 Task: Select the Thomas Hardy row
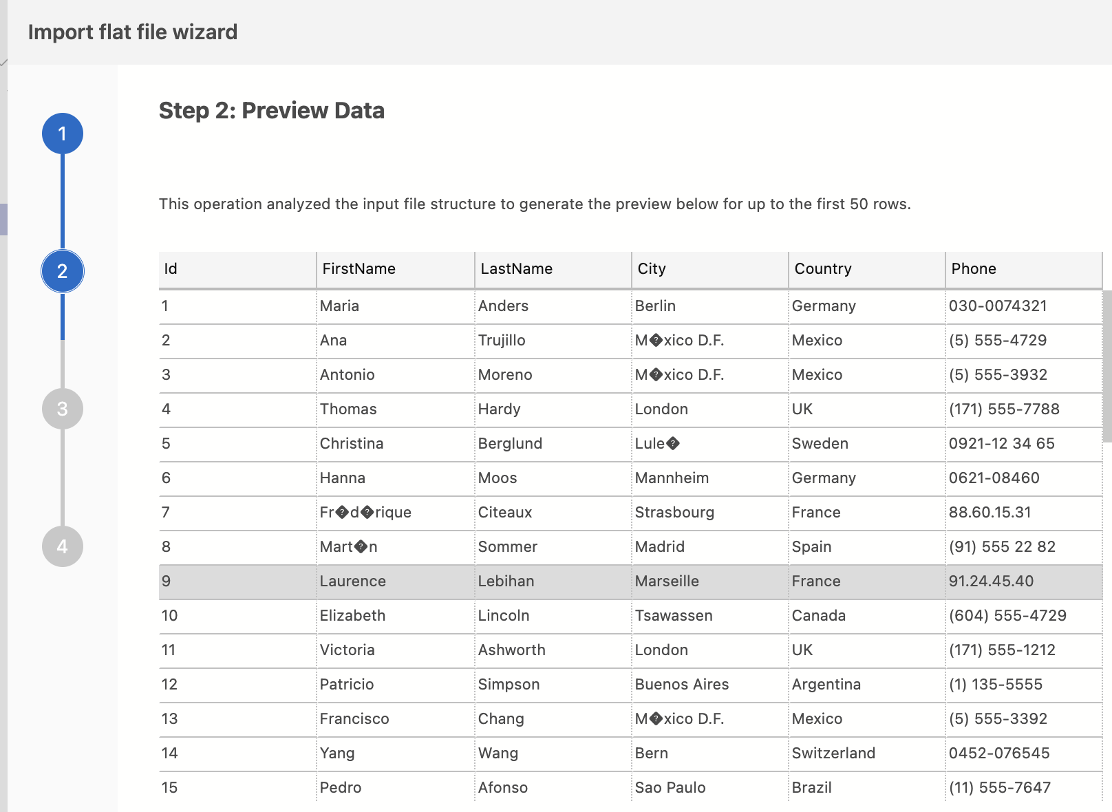[x=630, y=409]
